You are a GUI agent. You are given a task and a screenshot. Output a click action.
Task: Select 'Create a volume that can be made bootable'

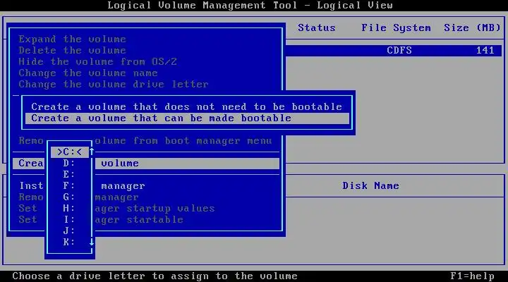(x=187, y=118)
